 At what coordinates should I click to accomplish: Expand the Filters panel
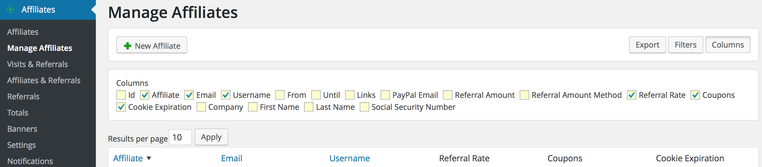point(686,45)
